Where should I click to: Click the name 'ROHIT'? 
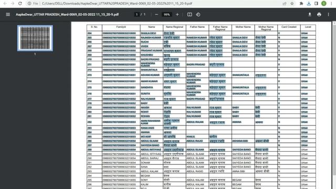click(145, 112)
